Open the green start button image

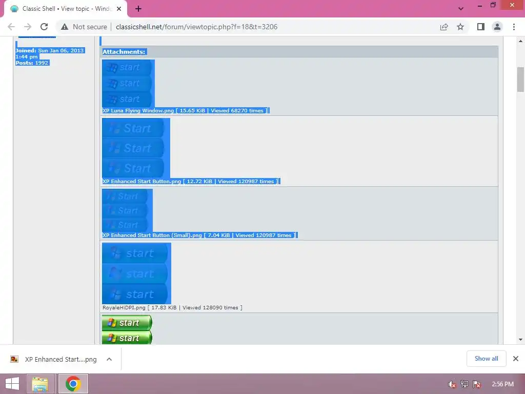pyautogui.click(x=127, y=330)
